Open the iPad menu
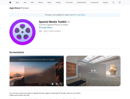The height and width of the screenshot is (99, 130). [x=32, y=2]
